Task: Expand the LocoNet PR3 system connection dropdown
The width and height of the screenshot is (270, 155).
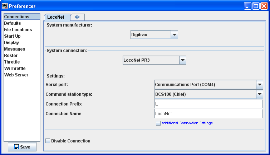Action: click(x=182, y=60)
